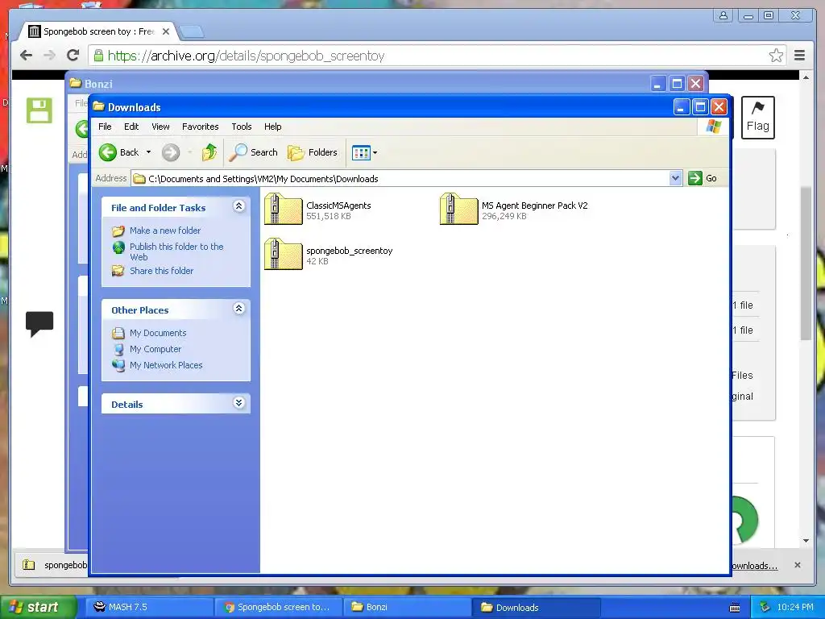Viewport: 825px width, 619px height.
Task: Click the My Computer icon in Other Places
Action: point(118,349)
